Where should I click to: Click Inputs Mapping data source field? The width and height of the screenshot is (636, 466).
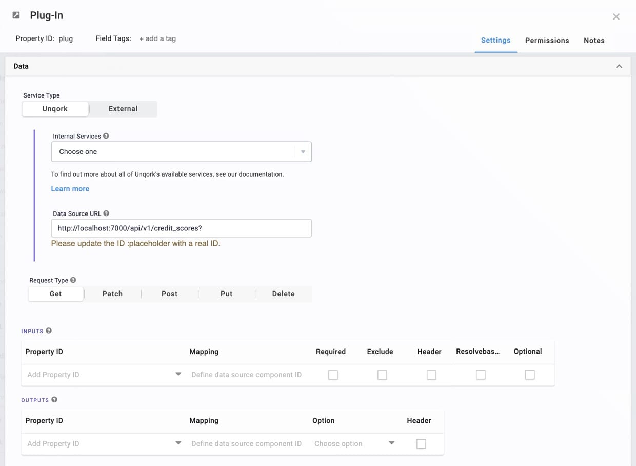[247, 375]
